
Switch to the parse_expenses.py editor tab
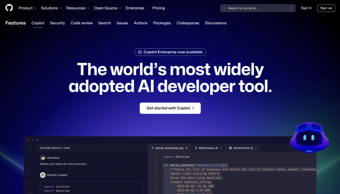170,148
